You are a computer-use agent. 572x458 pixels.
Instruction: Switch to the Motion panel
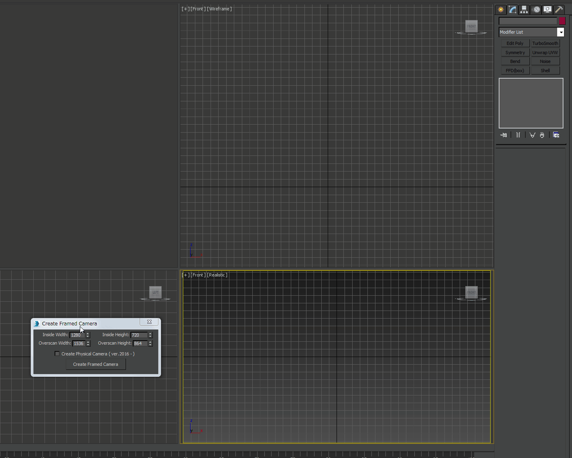(x=536, y=9)
